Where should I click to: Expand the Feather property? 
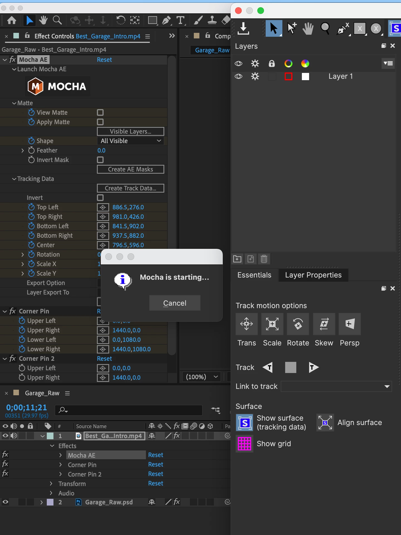coord(23,151)
